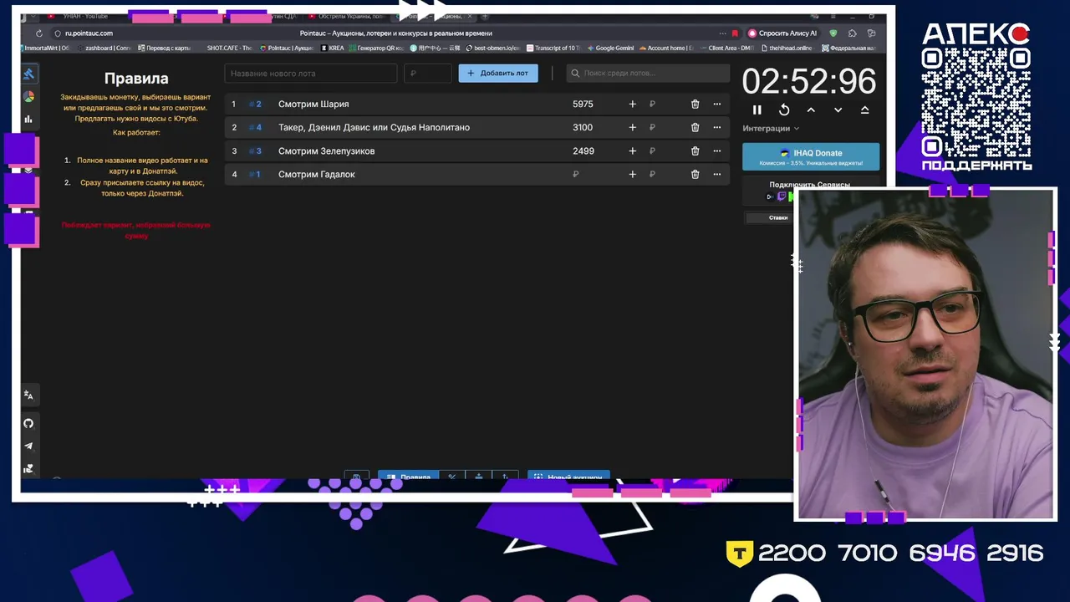Open the browser three-dots page menu
Screen dimensions: 1070x602
722,33
